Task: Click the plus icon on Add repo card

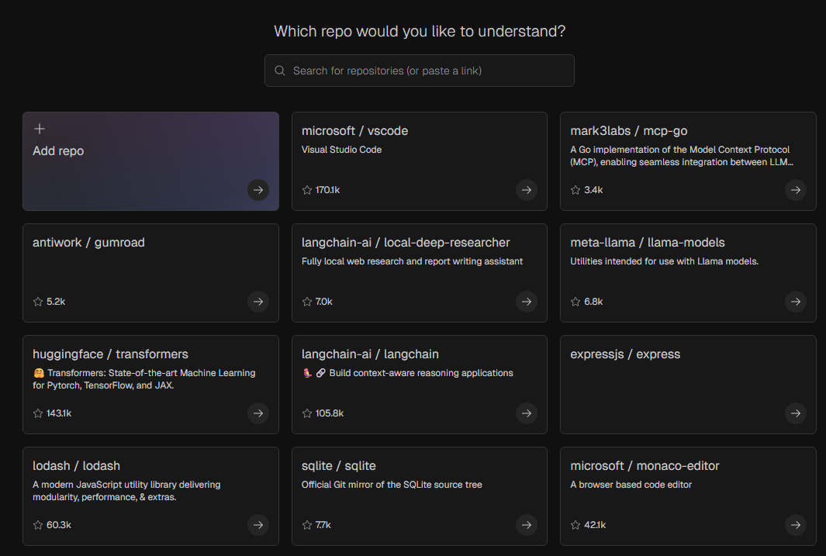Action: (40, 129)
